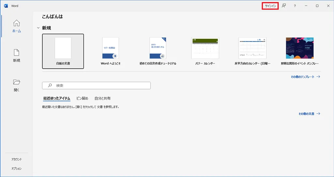Click the Word logo in title bar
Screen dimensions: 334x177
point(6,6)
